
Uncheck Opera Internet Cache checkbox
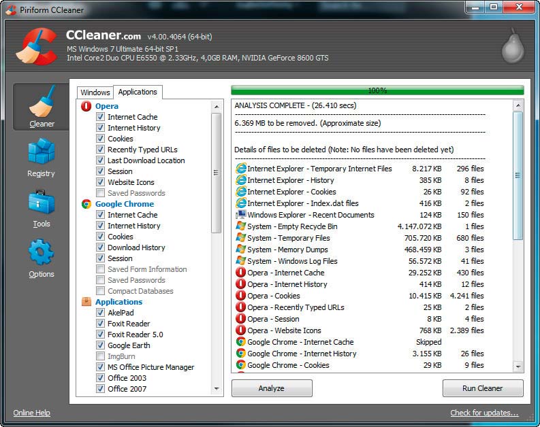tap(100, 117)
